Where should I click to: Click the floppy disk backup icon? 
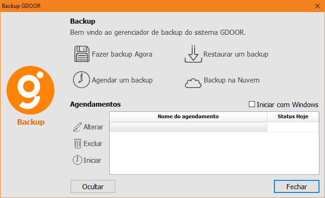click(81, 54)
